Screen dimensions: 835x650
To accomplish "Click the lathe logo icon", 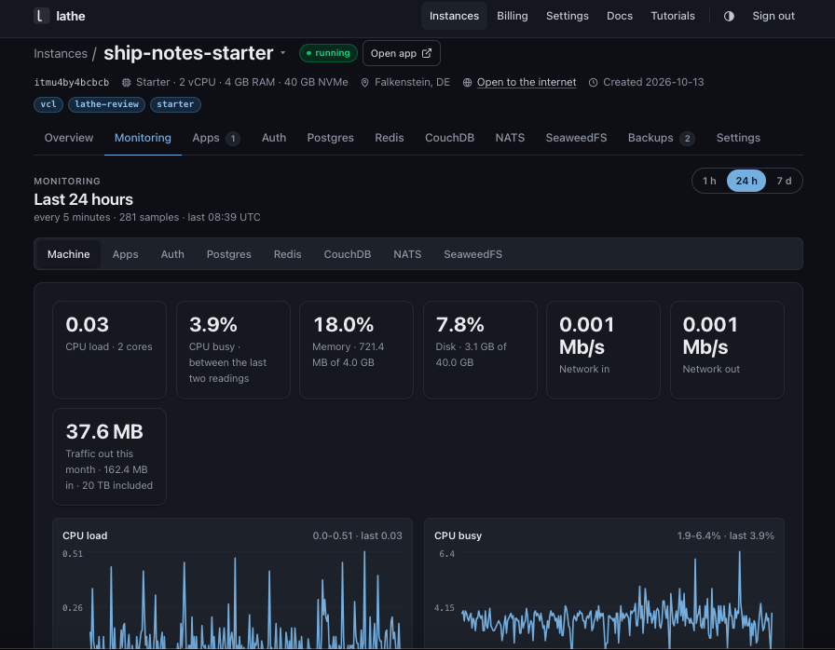I will tap(41, 16).
